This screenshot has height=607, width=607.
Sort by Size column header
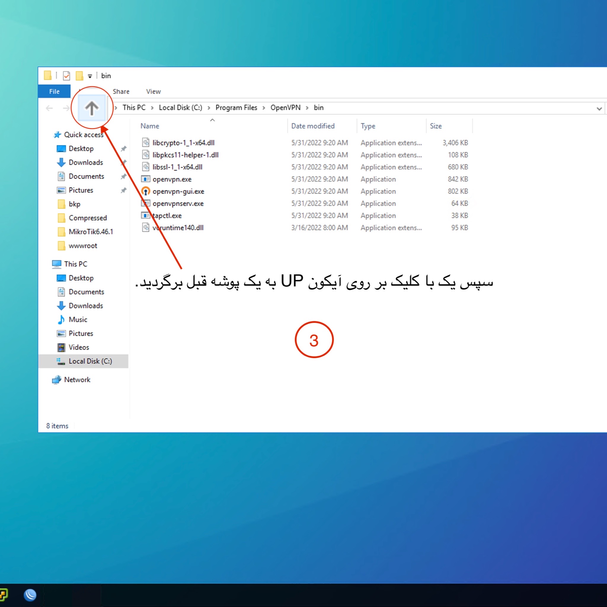436,126
